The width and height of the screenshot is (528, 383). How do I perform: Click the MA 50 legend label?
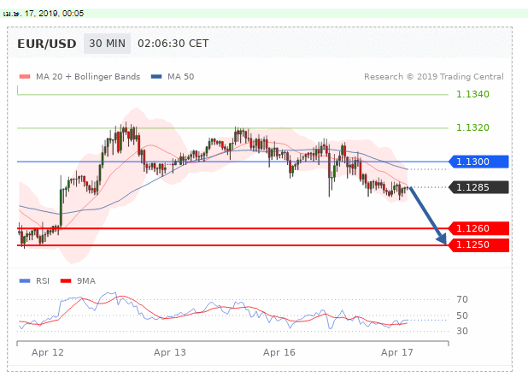(181, 77)
